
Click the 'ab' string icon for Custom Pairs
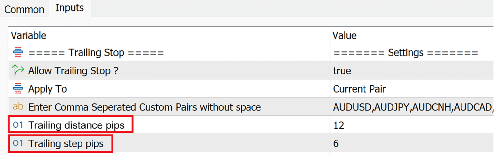click(x=18, y=106)
